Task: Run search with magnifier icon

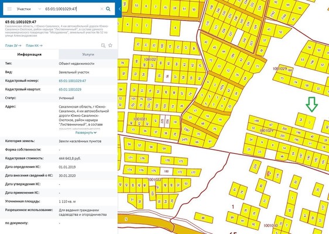Action: point(108,9)
